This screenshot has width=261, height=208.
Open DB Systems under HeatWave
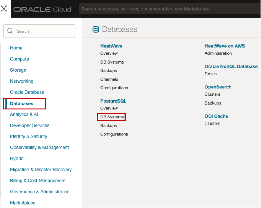(x=112, y=62)
